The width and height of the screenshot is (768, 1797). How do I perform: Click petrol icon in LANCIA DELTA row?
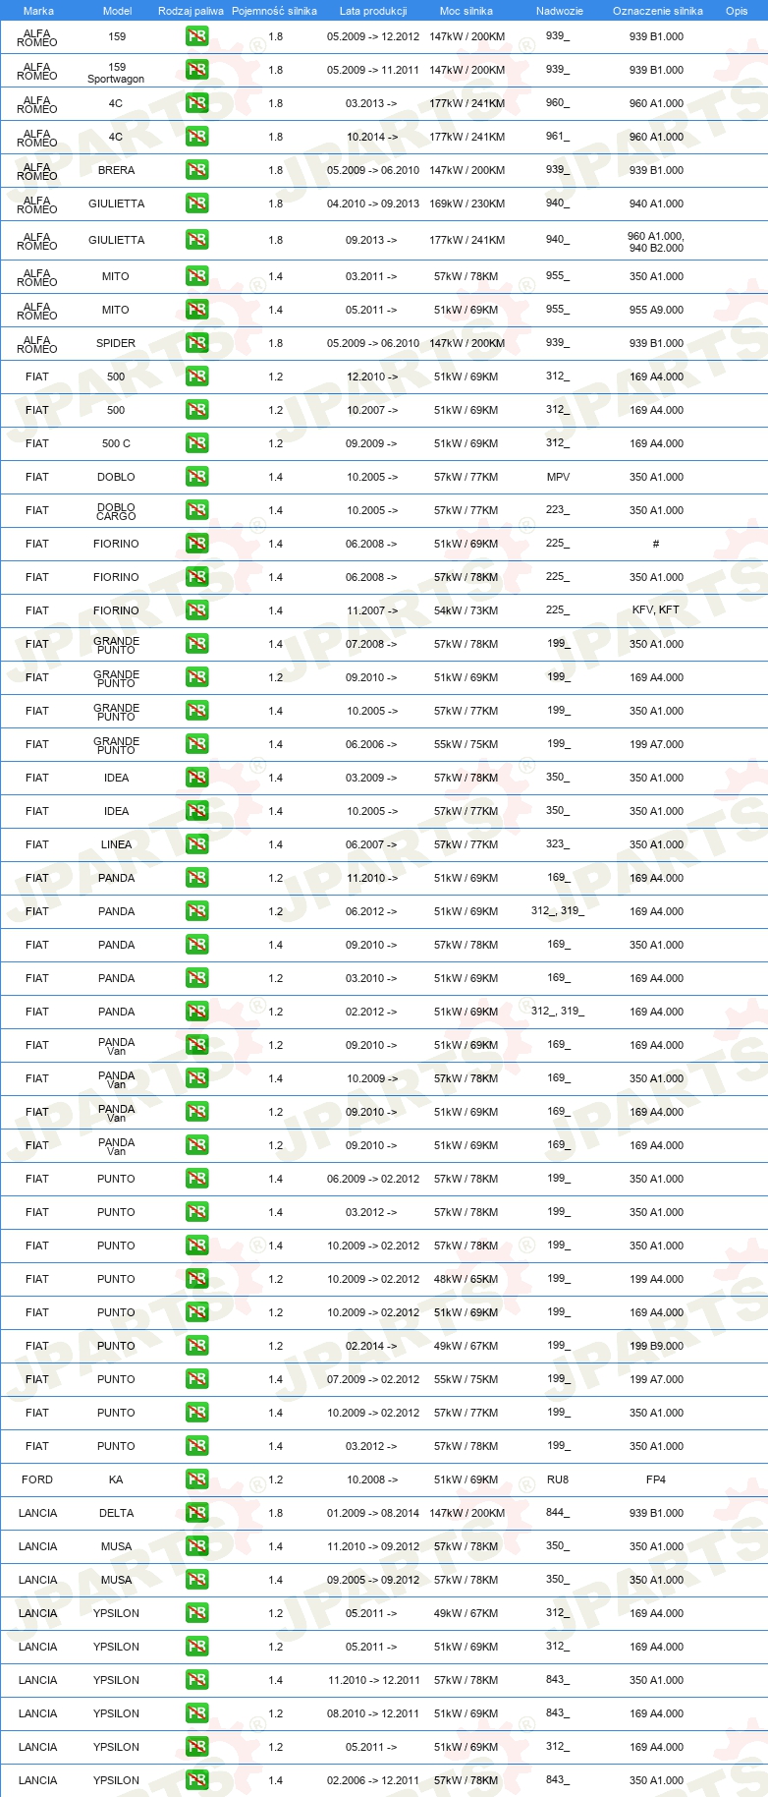coord(196,1513)
